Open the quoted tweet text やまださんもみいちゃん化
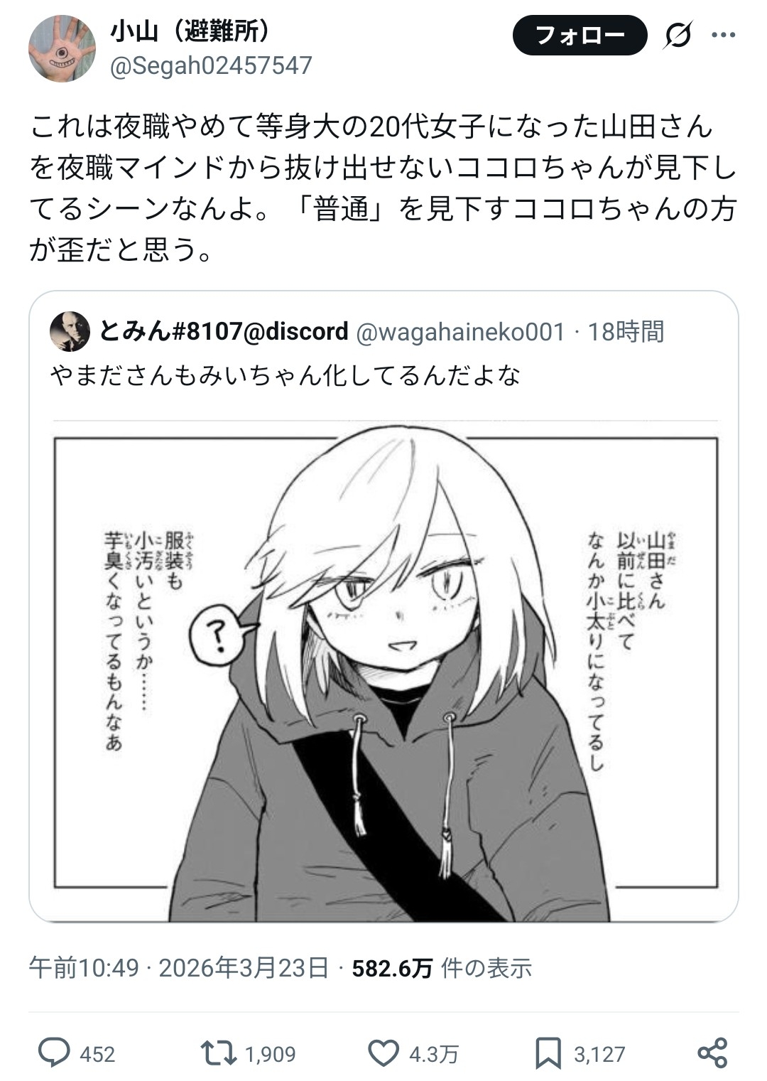This screenshot has height=1081, width=767. pyautogui.click(x=285, y=375)
